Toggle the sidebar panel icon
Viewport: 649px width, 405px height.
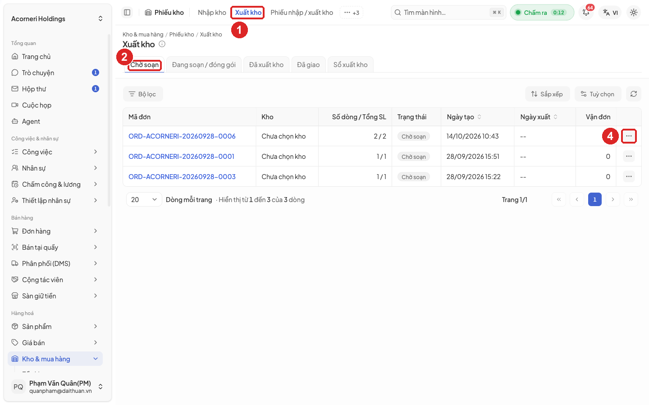pos(127,13)
